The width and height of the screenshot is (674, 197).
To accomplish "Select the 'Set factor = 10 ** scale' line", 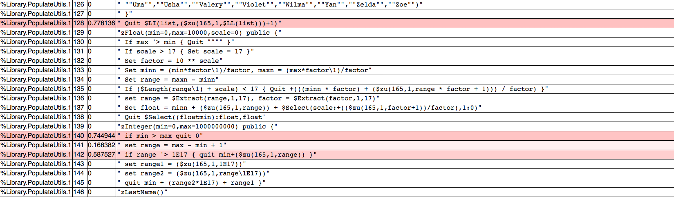I will 170,61.
